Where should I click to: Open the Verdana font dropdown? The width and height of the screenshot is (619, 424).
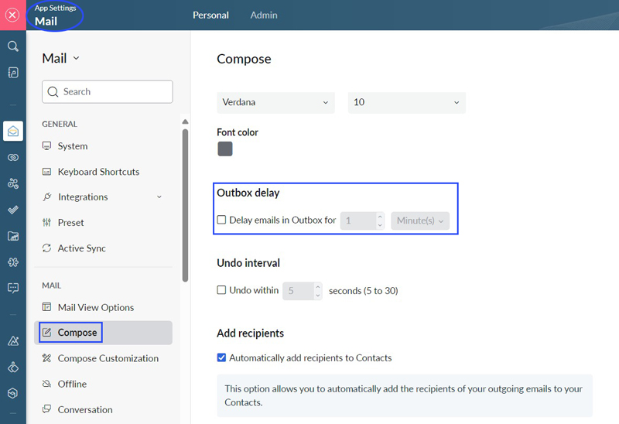275,103
